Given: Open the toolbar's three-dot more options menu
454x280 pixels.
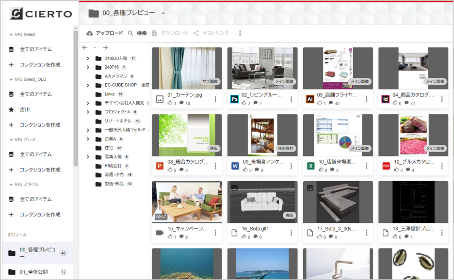Looking at the screenshot, I should coord(240,33).
